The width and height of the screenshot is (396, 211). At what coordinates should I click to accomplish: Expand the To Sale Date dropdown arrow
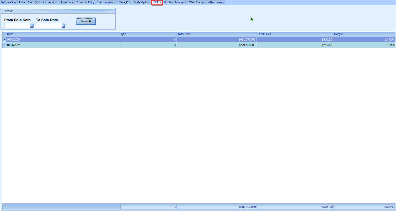63,26
